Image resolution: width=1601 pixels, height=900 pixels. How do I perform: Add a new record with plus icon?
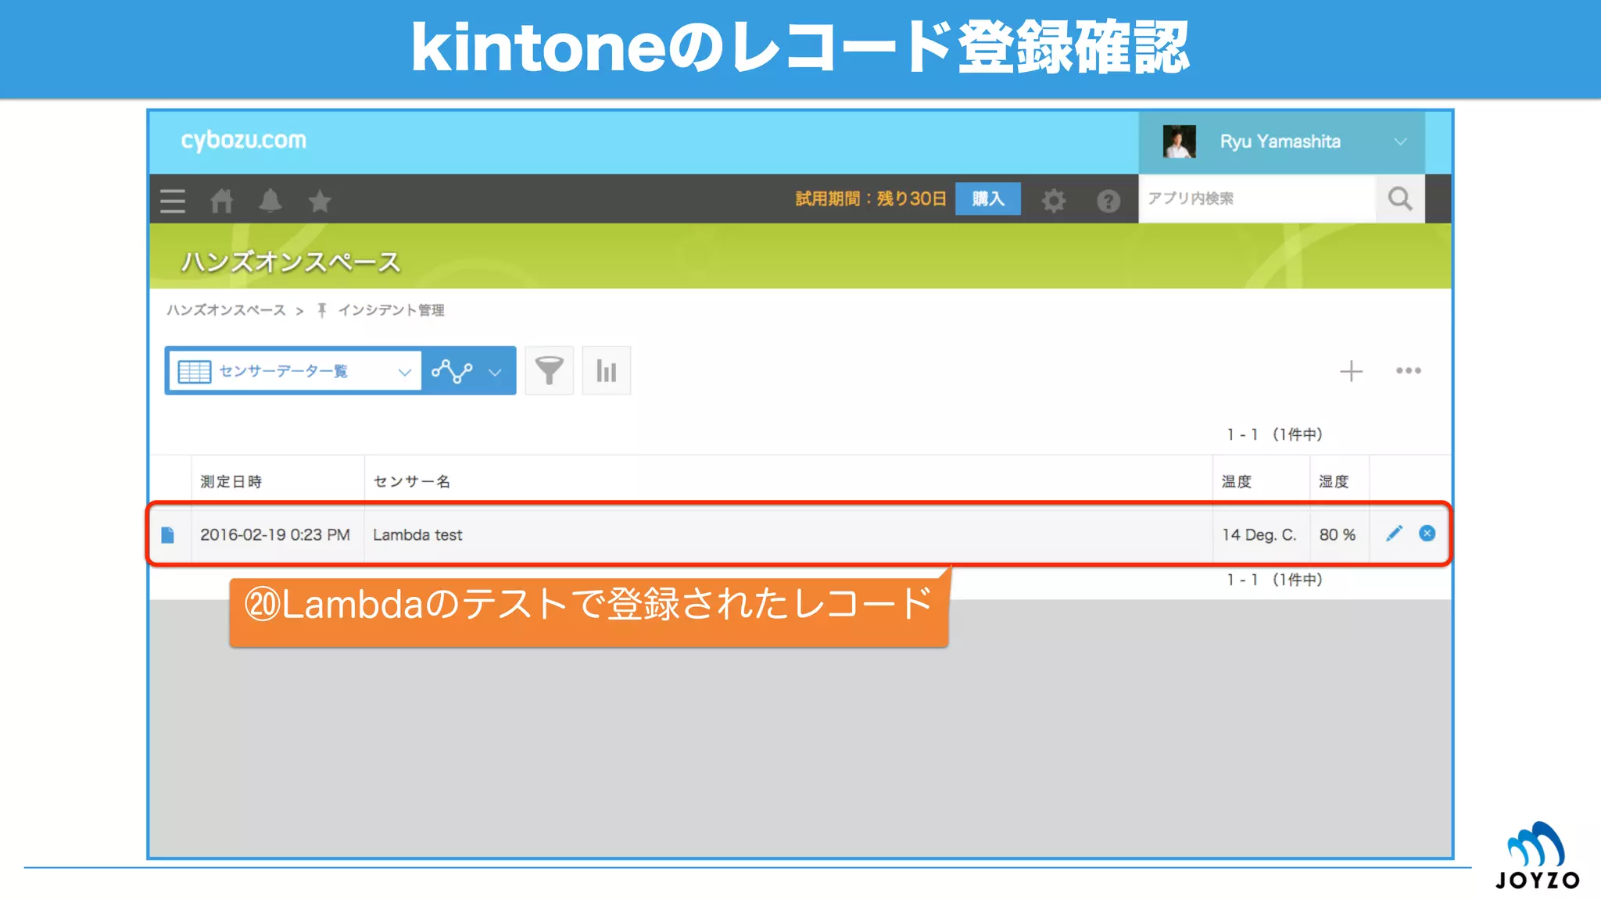pos(1351,371)
